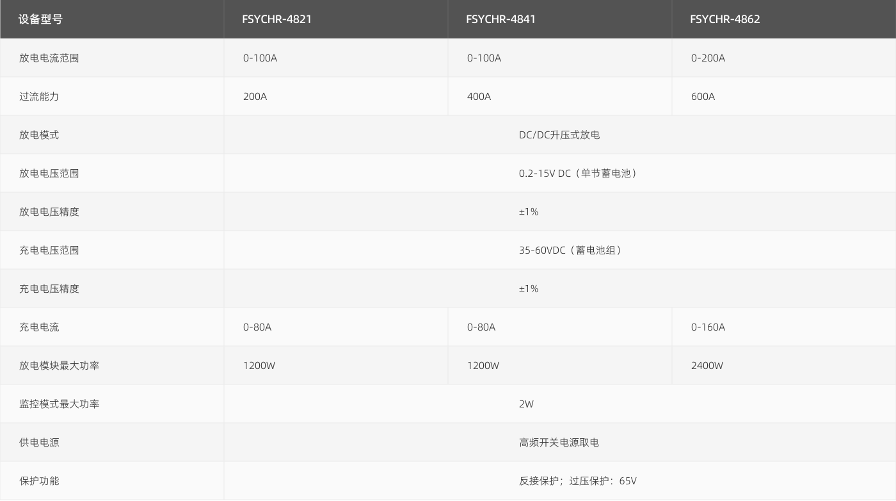Click the 2400W maximum power value
Image resolution: width=896 pixels, height=501 pixels.
click(x=707, y=366)
